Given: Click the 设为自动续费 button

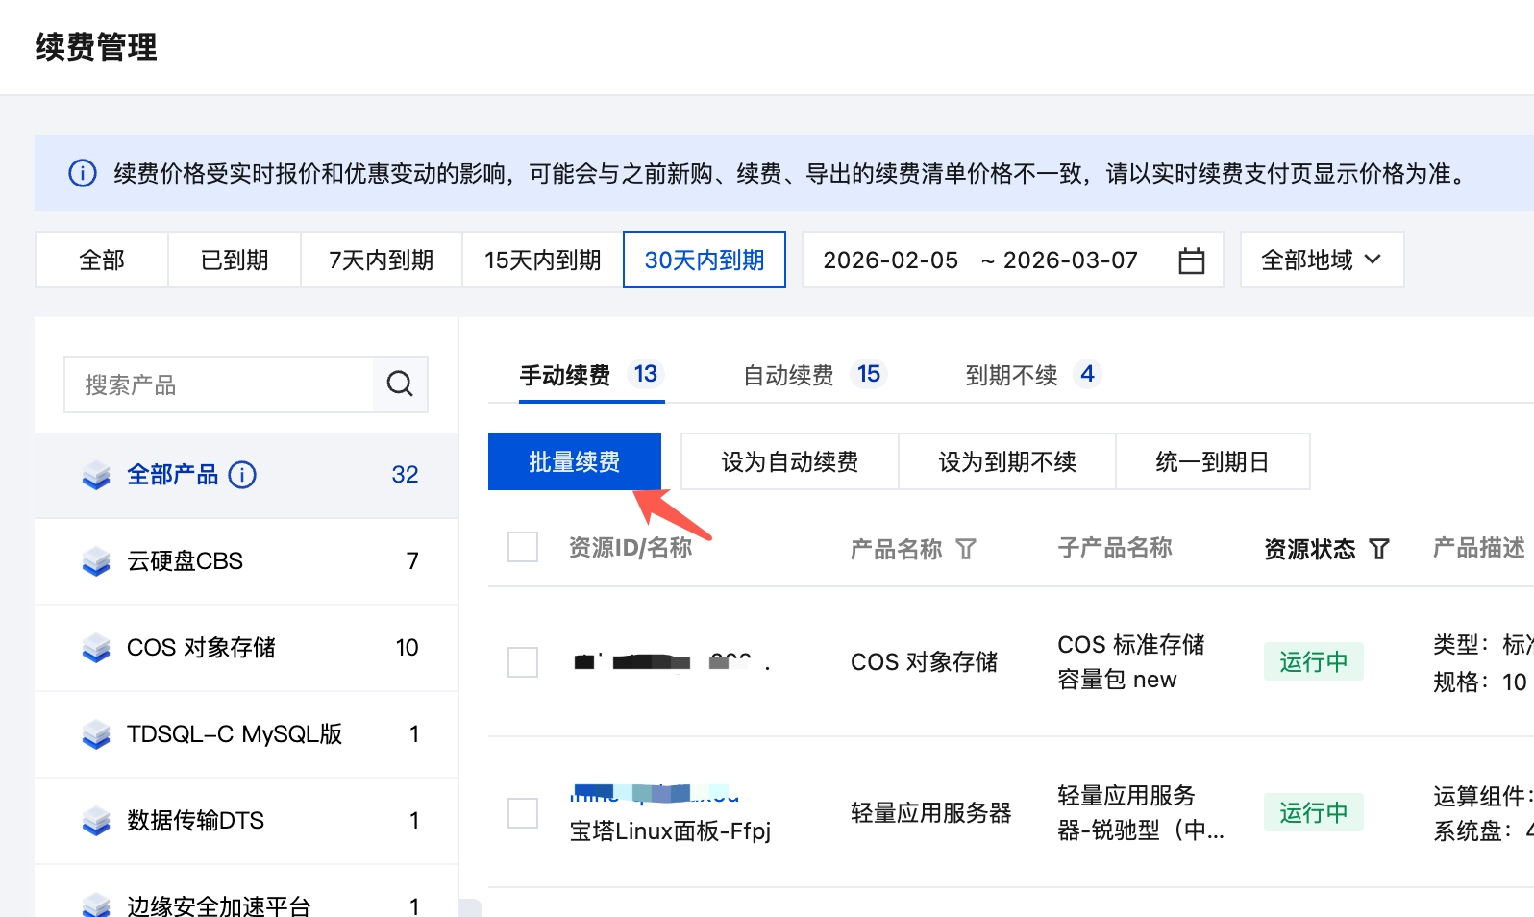Looking at the screenshot, I should click(790, 461).
